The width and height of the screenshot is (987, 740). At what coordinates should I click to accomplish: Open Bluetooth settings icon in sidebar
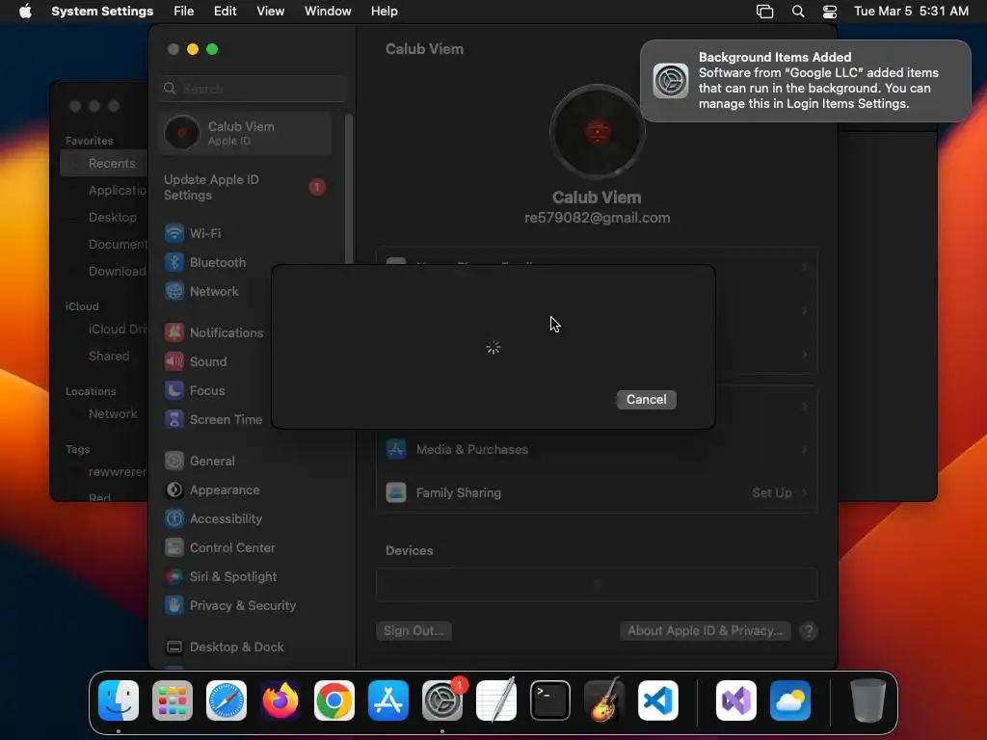coord(174,262)
